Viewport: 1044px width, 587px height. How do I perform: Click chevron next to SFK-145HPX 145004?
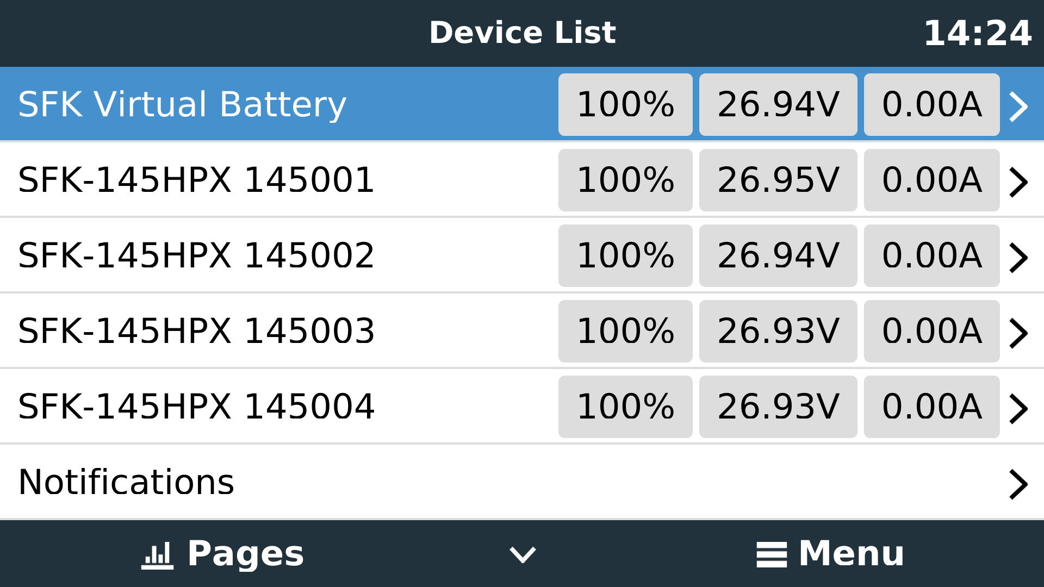click(x=1018, y=409)
